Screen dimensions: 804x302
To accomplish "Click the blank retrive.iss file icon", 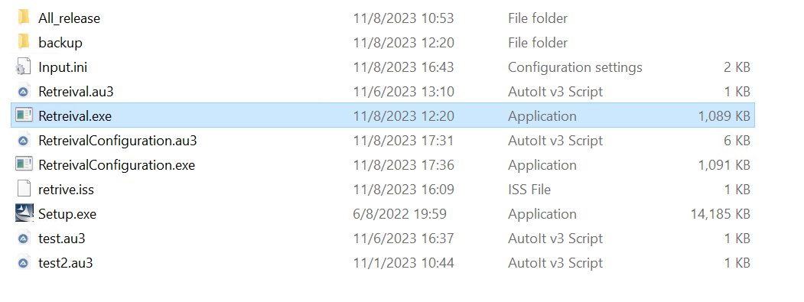I will [x=24, y=189].
